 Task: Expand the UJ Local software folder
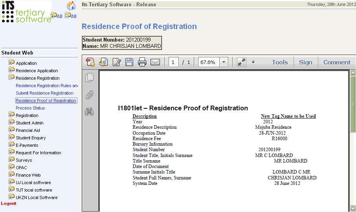click(11, 182)
